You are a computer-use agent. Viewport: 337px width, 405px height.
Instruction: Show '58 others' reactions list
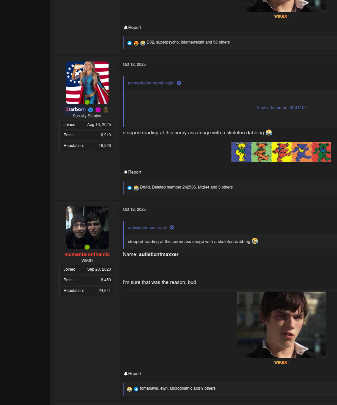[x=221, y=43]
